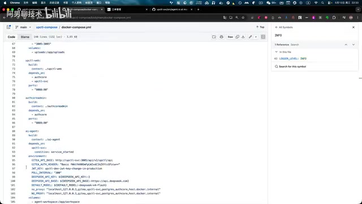Open the Apple menu
362x204 pixels.
[x=5, y=3]
